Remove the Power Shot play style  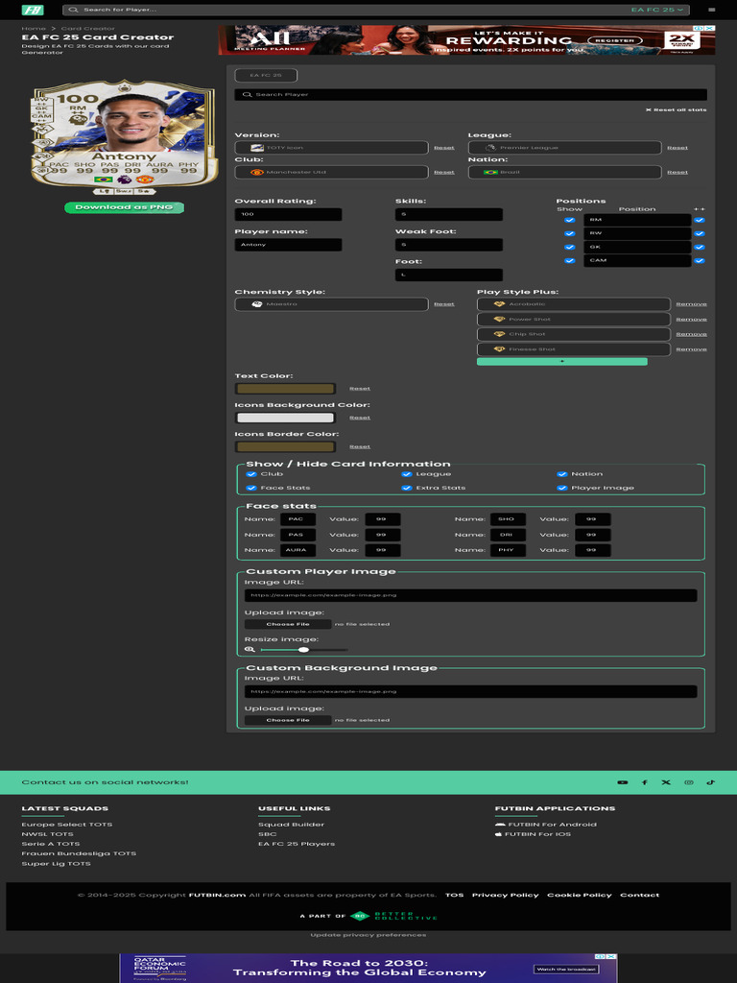click(691, 320)
